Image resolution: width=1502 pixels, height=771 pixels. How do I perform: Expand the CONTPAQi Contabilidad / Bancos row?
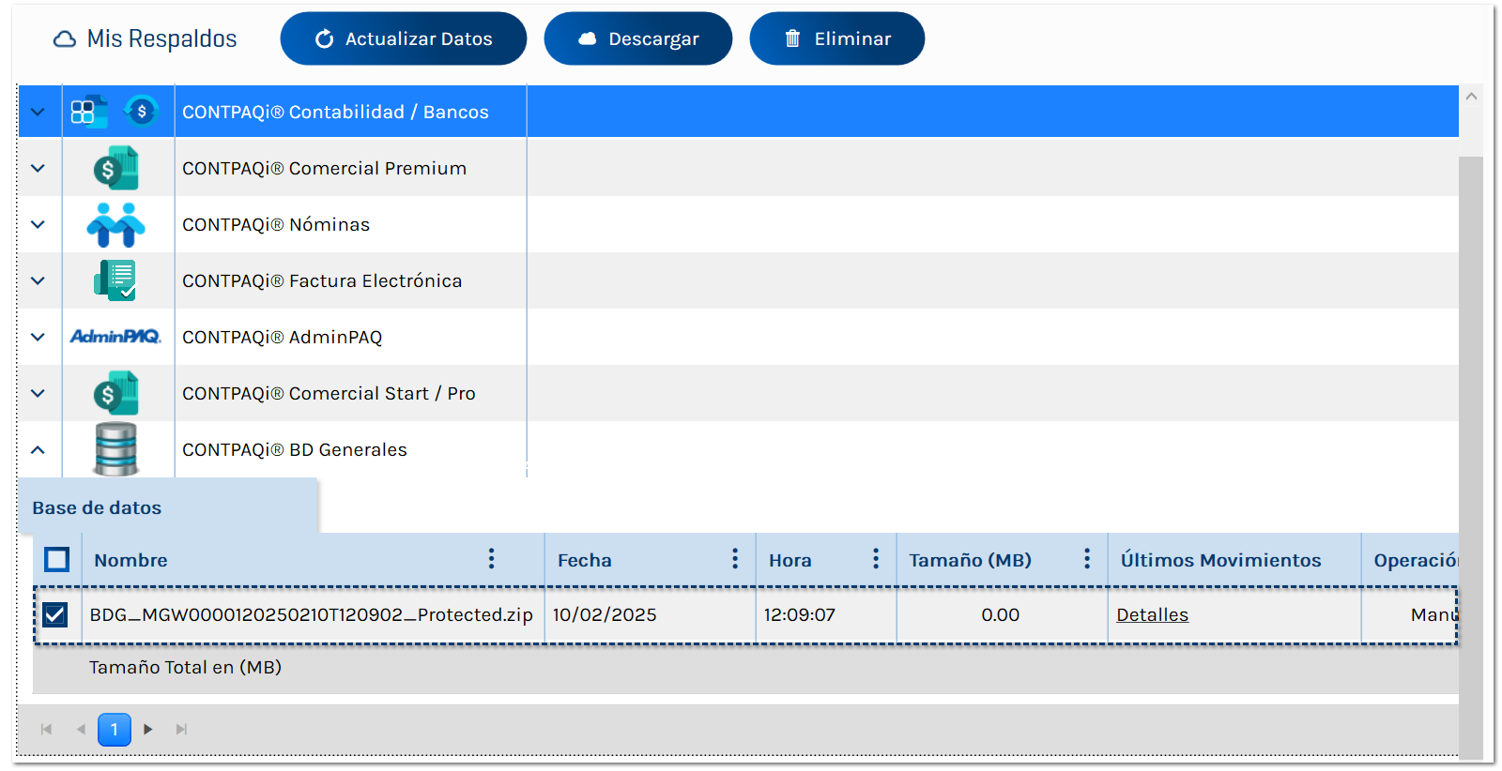[x=38, y=113]
